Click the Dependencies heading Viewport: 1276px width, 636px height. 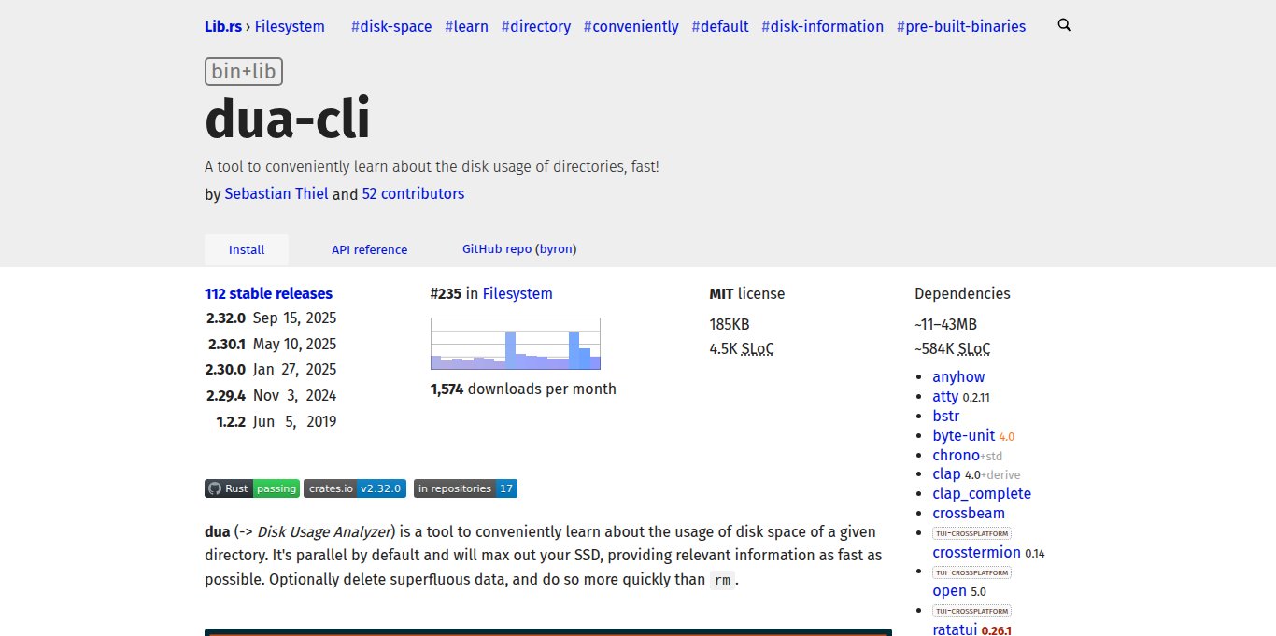(x=962, y=293)
